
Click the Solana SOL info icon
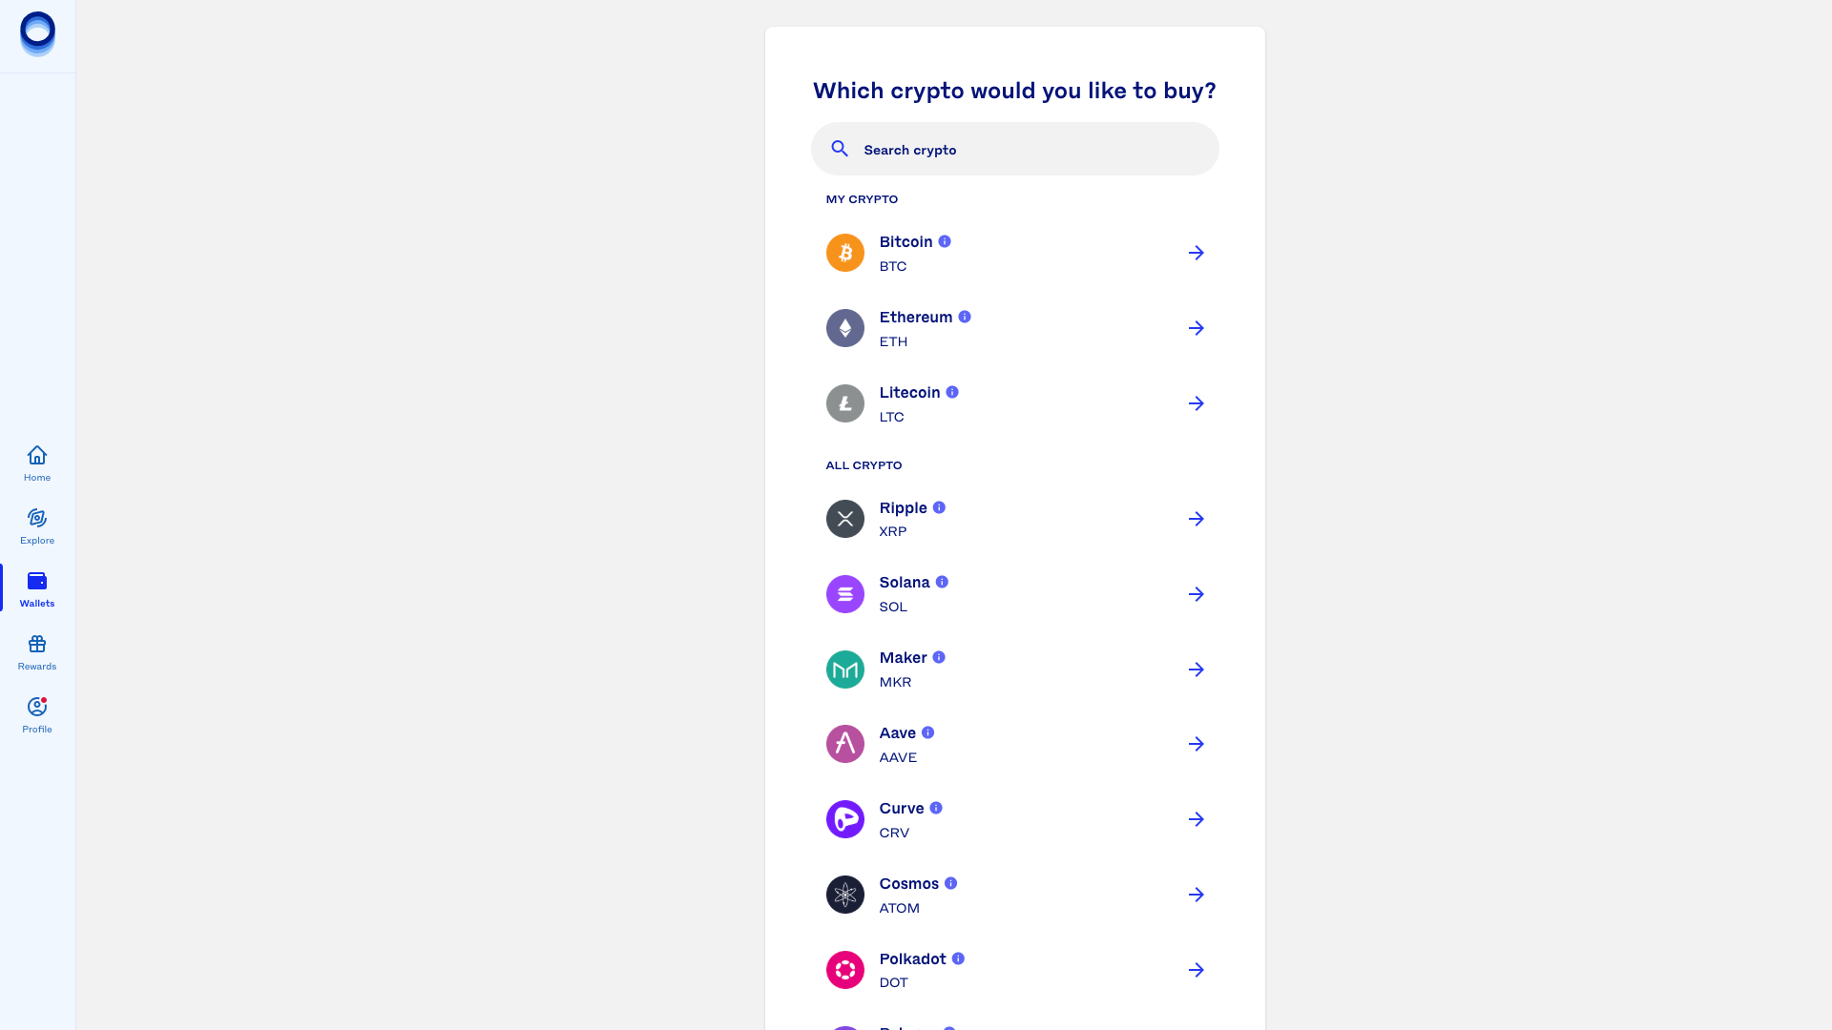[x=943, y=583]
